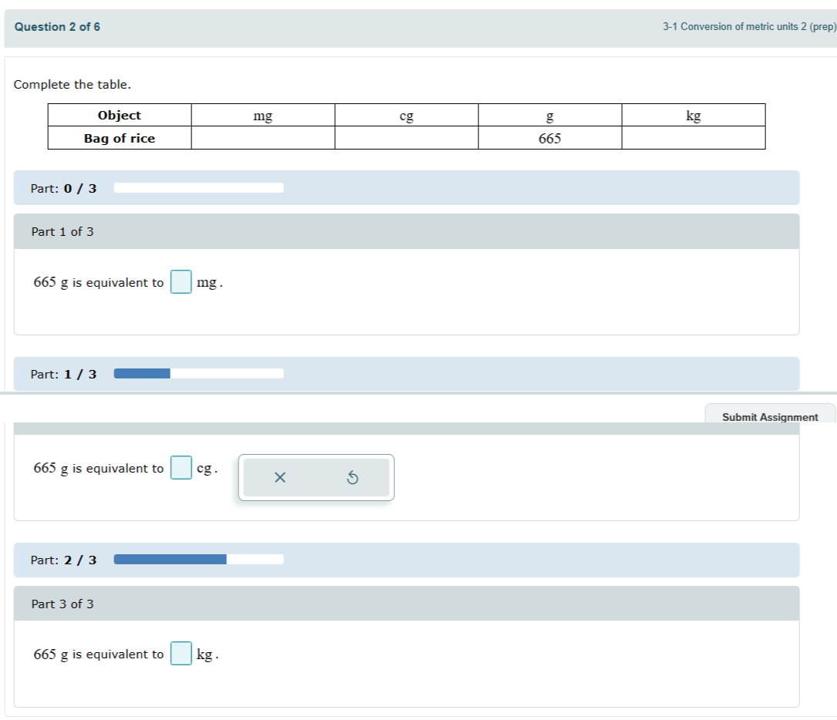Viewport: 837px width, 720px height.
Task: Select the Part 3 of 3 header
Action: coord(407,604)
